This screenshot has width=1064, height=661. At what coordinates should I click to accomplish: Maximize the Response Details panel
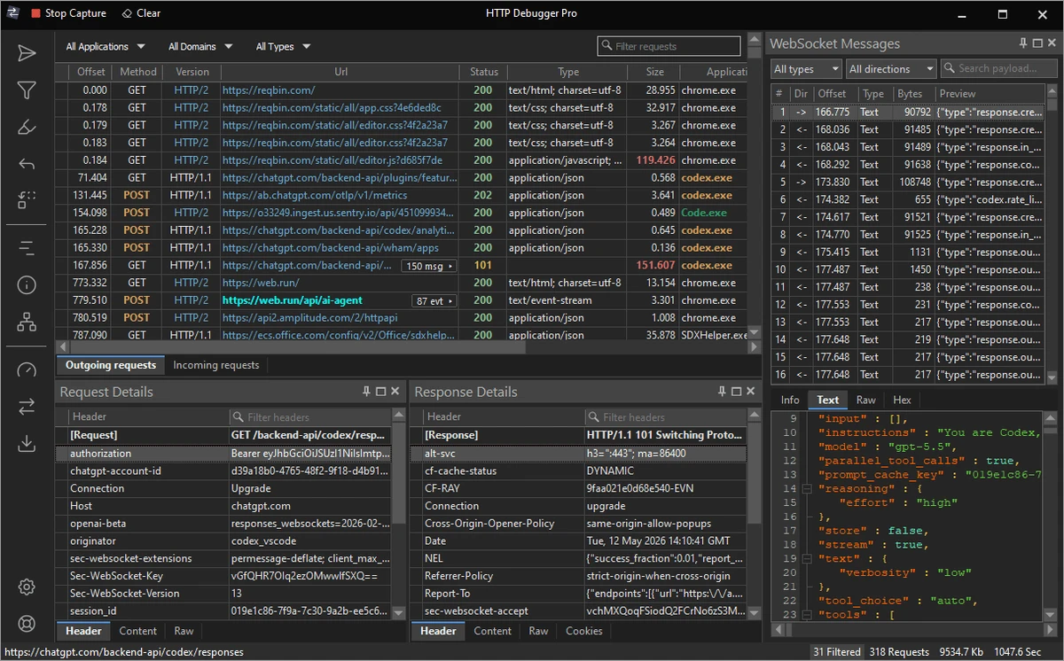point(735,392)
